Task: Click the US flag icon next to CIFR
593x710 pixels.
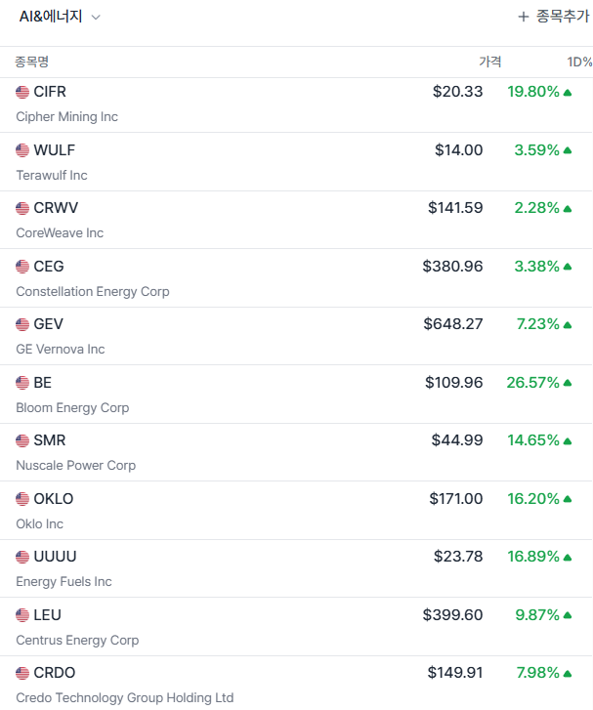Action: (x=22, y=92)
